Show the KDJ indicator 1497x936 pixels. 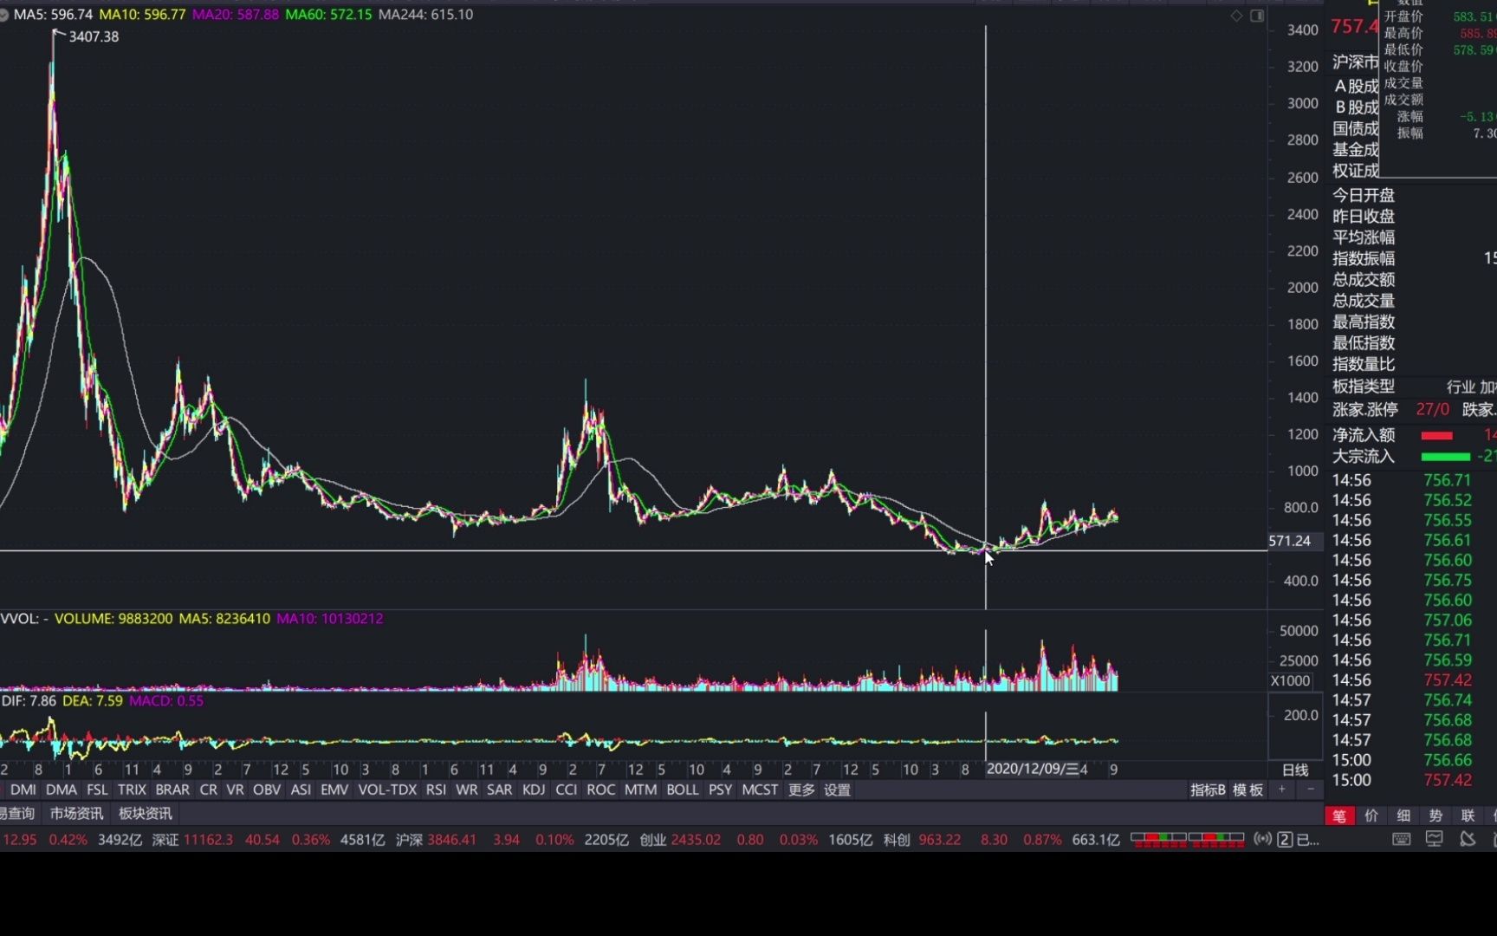click(534, 790)
